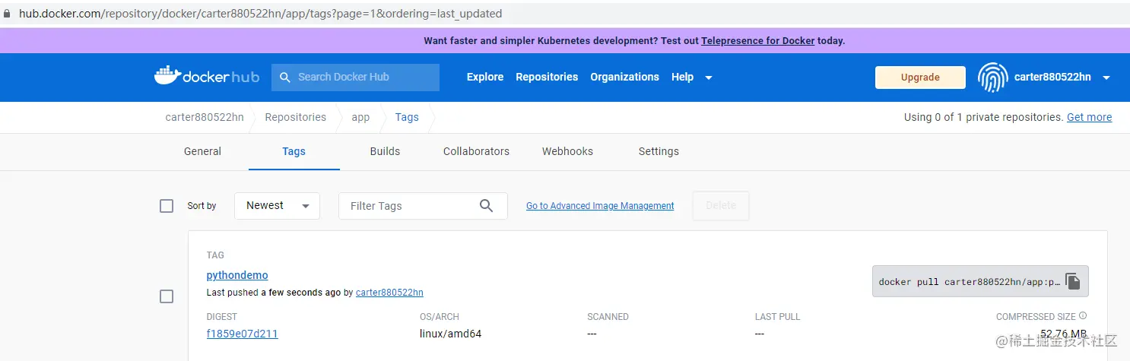Click the linux/amd64 architecture value
The width and height of the screenshot is (1130, 361).
point(450,334)
